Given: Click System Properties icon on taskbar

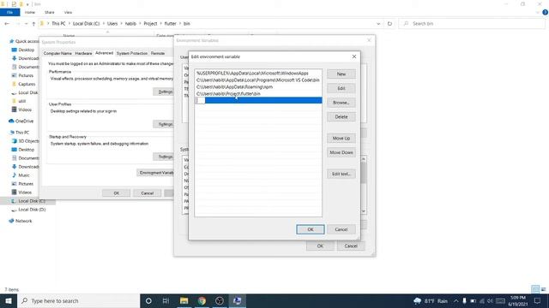Looking at the screenshot, I should click(238, 300).
